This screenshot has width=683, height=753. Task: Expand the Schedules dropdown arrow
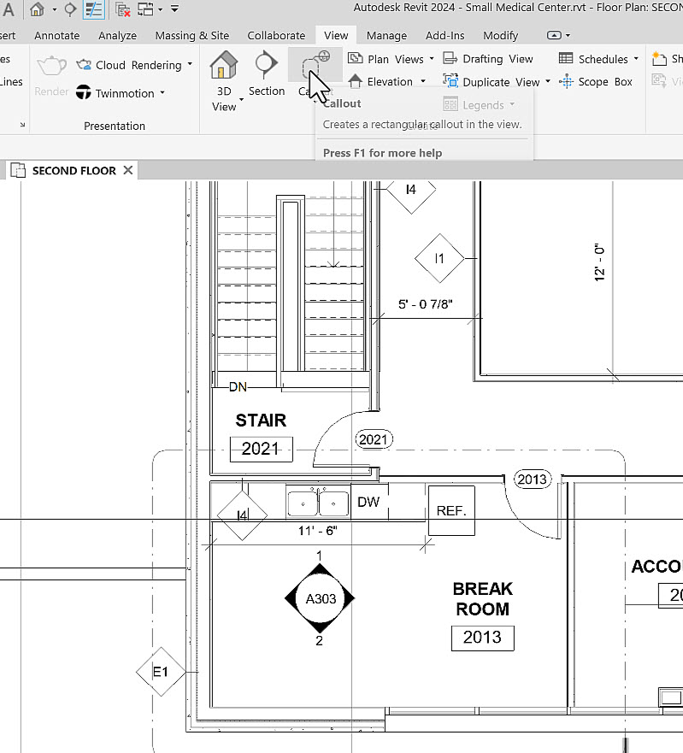(x=636, y=59)
